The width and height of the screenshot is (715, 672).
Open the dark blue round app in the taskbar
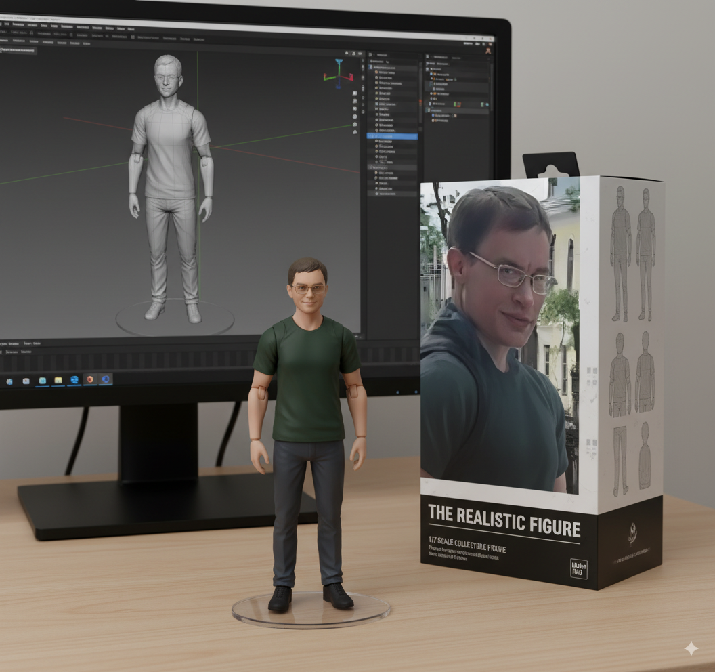pos(106,379)
